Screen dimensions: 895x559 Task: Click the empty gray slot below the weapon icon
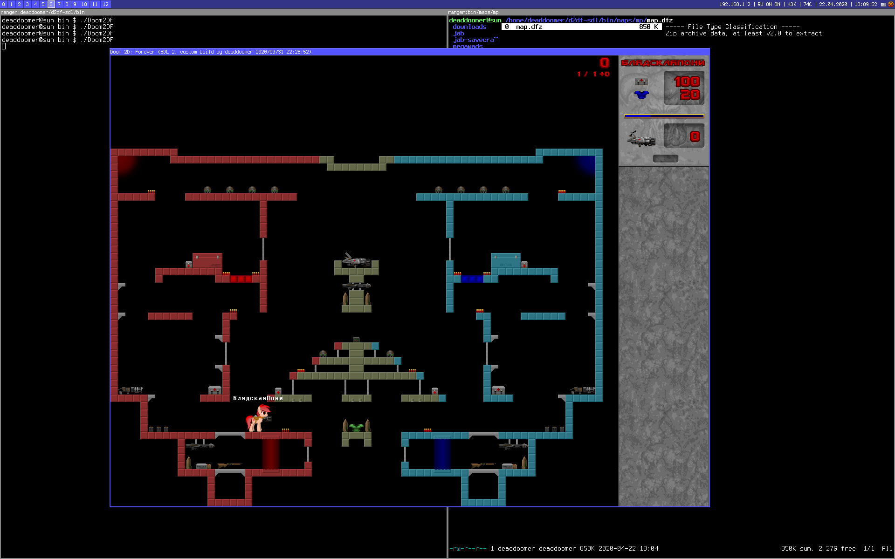[666, 159]
